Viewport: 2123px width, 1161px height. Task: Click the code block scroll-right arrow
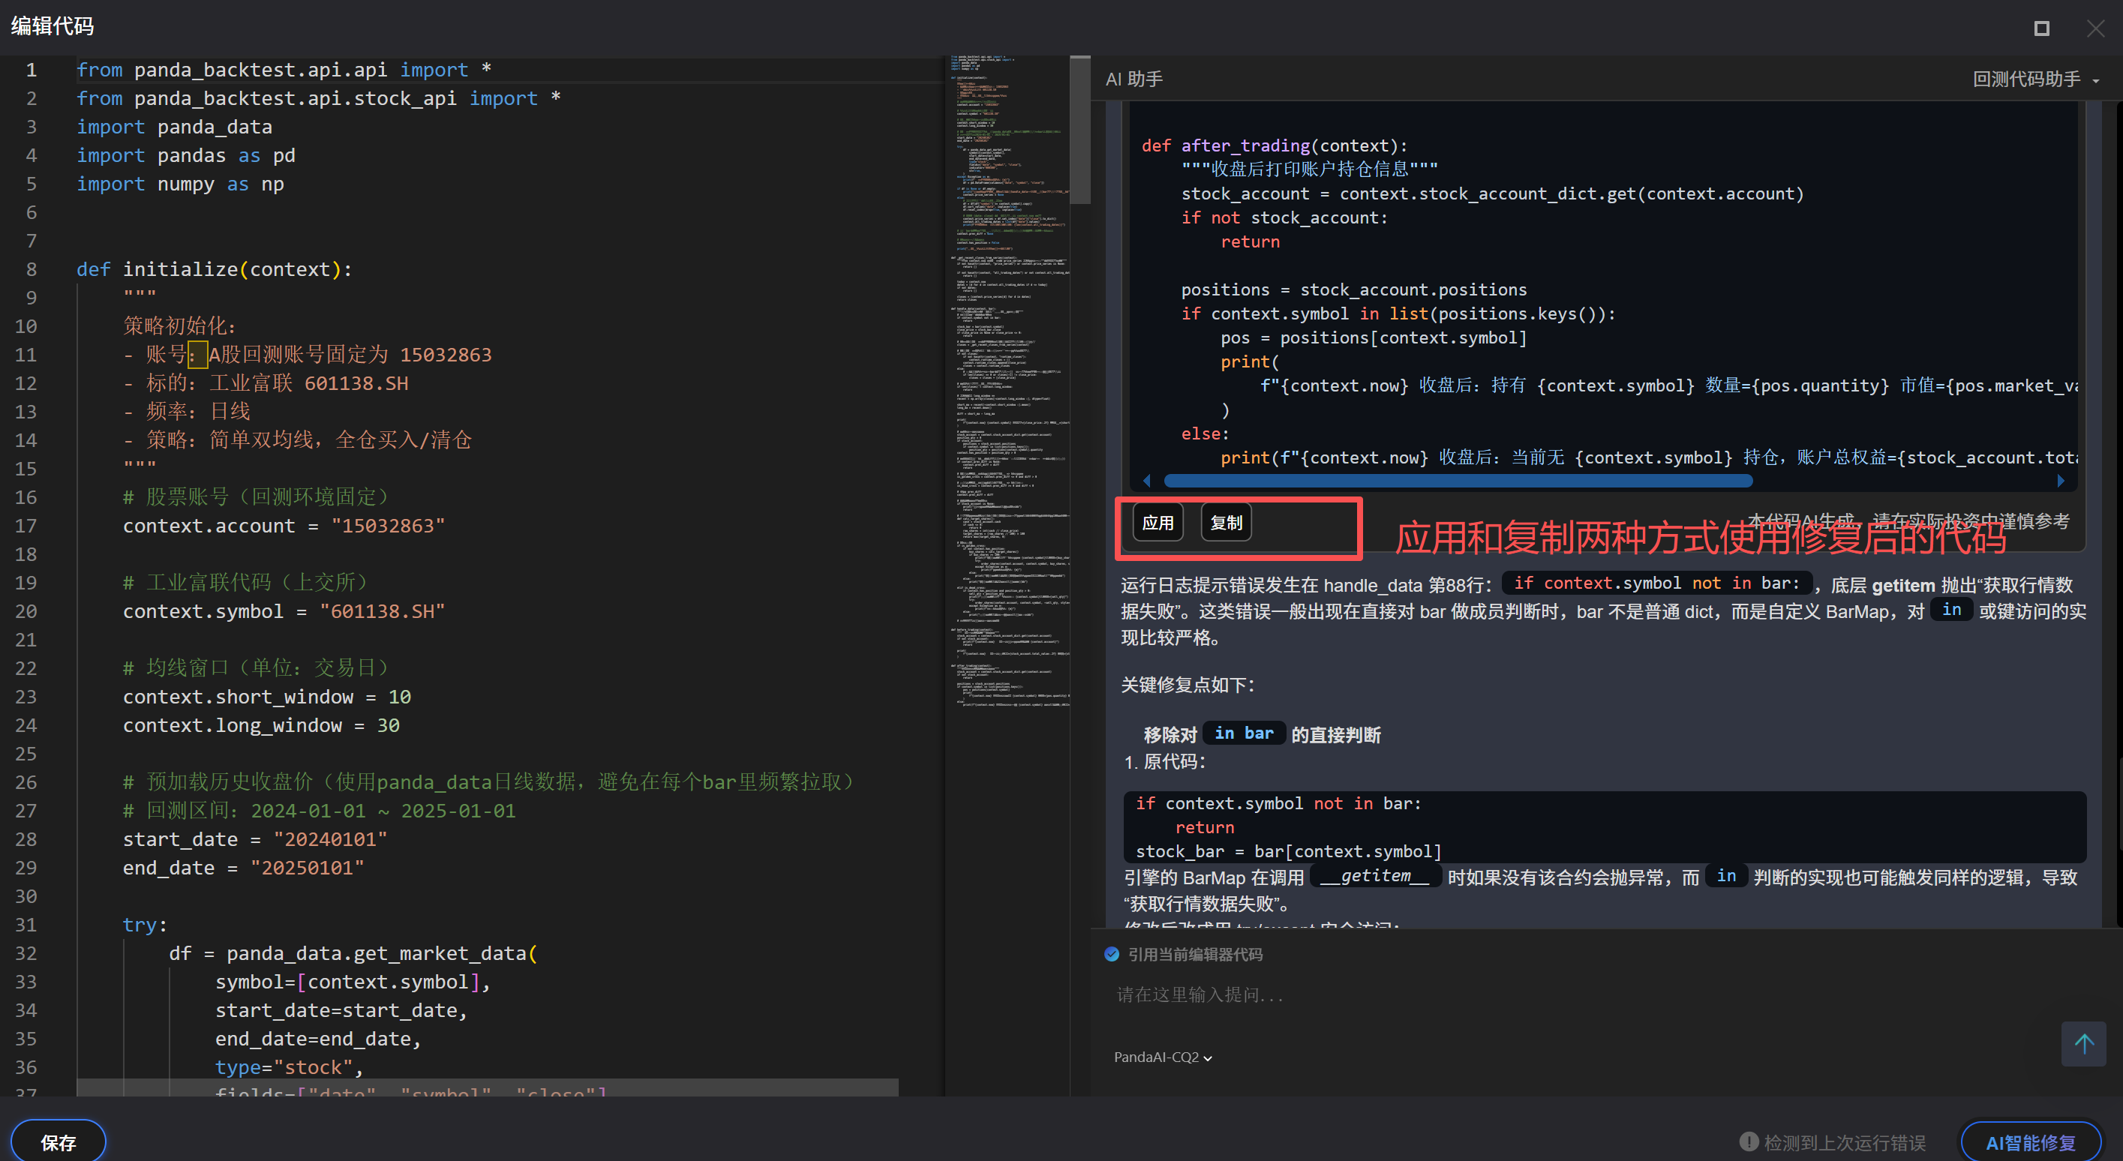point(2061,481)
